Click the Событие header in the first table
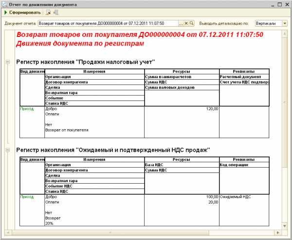 coord(94,98)
